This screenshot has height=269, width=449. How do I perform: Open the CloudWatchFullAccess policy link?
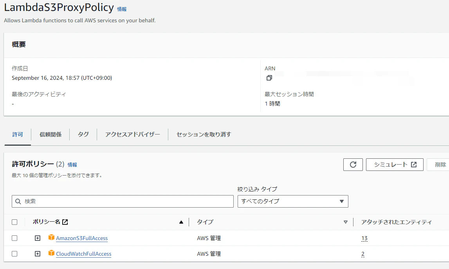pyautogui.click(x=84, y=254)
